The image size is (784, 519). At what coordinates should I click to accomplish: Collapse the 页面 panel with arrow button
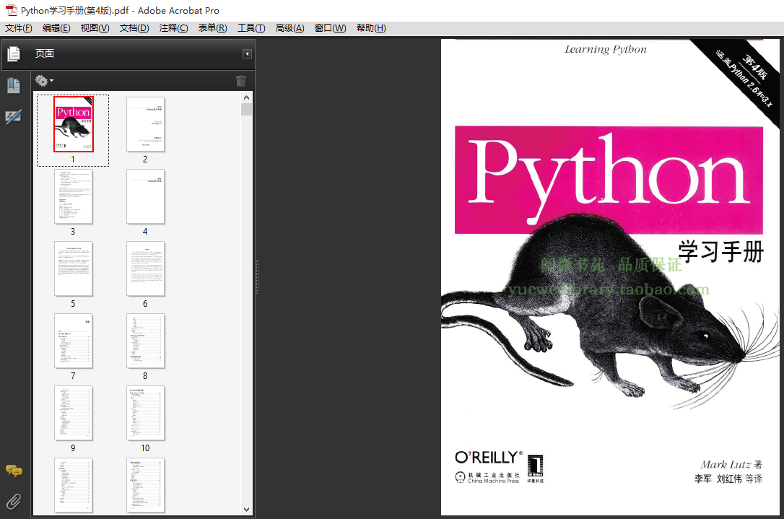tap(247, 54)
